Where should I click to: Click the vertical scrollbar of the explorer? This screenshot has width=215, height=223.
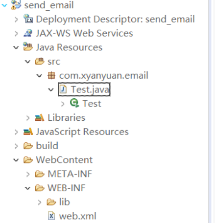click(x=210, y=111)
